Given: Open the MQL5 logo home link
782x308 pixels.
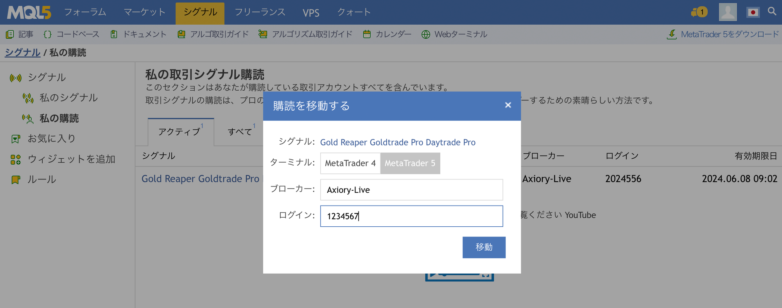Looking at the screenshot, I should coord(29,13).
